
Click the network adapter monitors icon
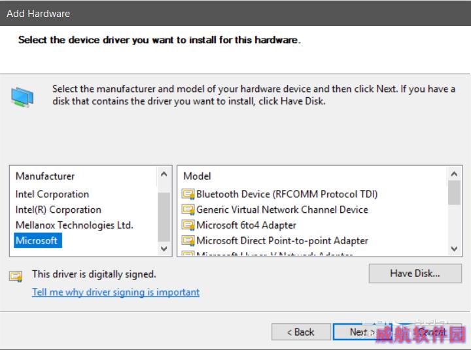22,97
